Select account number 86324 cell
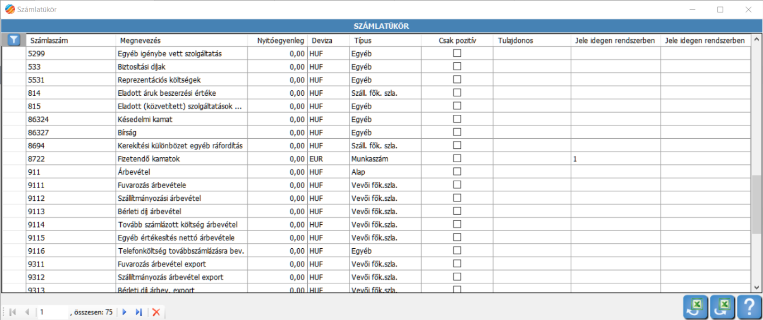Screen dimensions: 763x320 (71, 119)
